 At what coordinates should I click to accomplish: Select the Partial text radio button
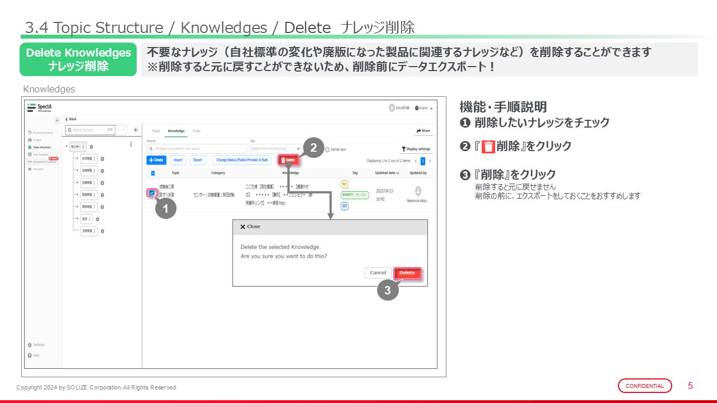(x=327, y=149)
